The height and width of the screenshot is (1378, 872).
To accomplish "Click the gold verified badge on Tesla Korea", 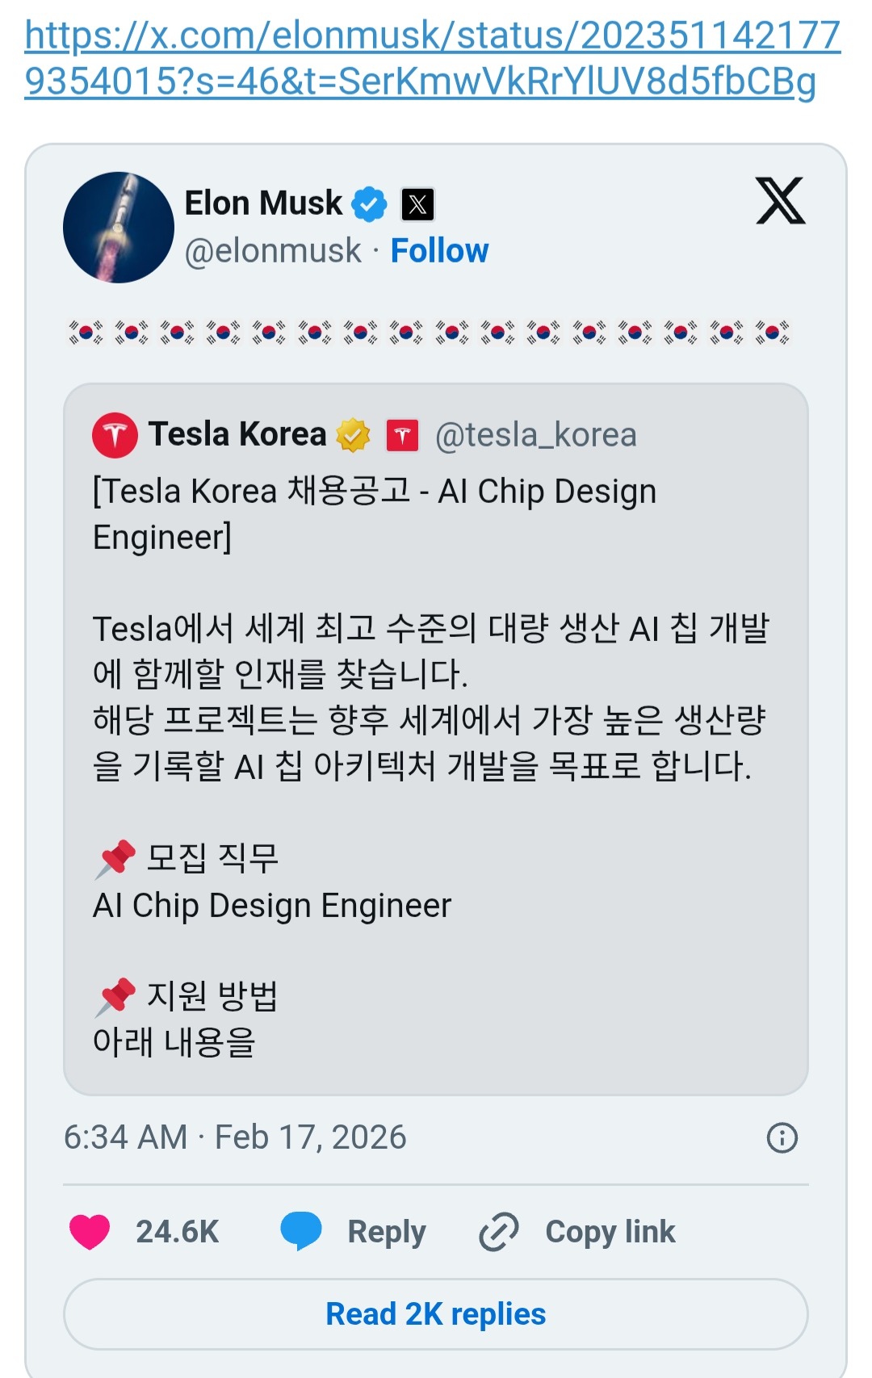I will (x=353, y=435).
